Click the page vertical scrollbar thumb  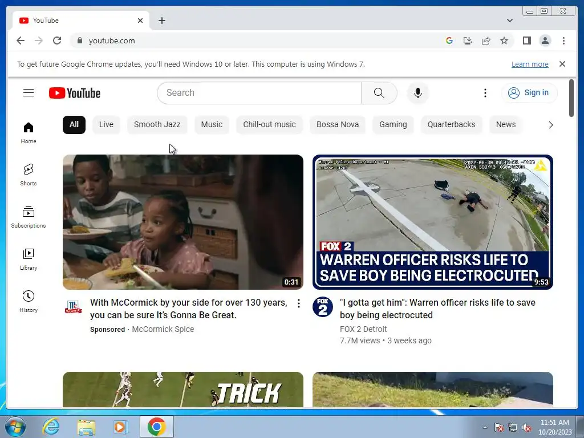(571, 98)
